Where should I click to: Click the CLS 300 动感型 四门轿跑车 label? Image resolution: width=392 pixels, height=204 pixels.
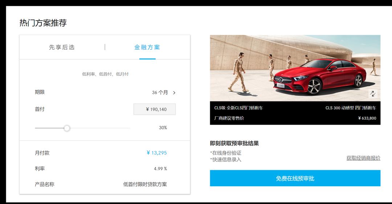point(351,108)
